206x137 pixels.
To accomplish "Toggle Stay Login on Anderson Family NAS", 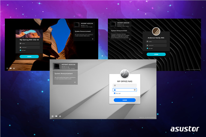I will pyautogui.click(x=147, y=49).
